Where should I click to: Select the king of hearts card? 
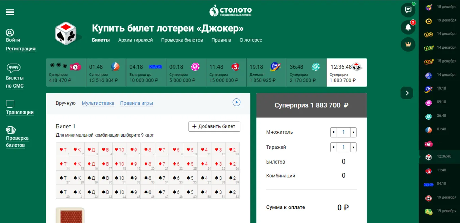click(x=77, y=149)
